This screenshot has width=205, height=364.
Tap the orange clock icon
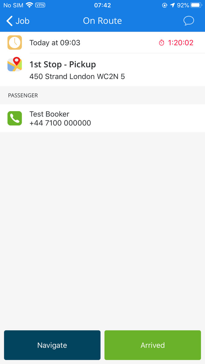click(x=15, y=42)
